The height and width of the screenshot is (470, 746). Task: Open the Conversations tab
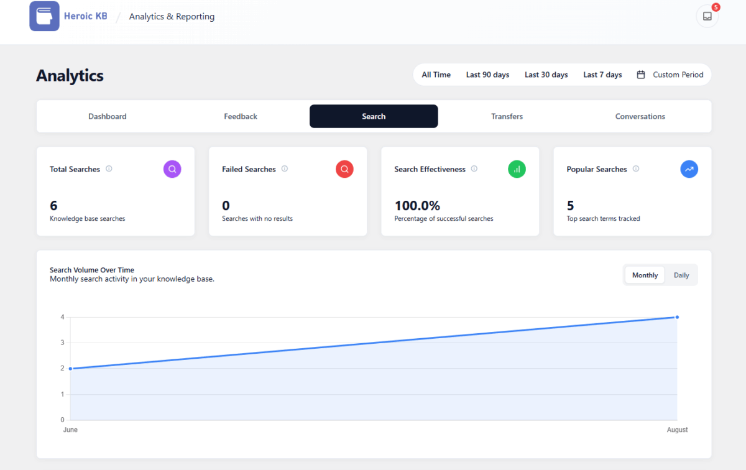(640, 116)
